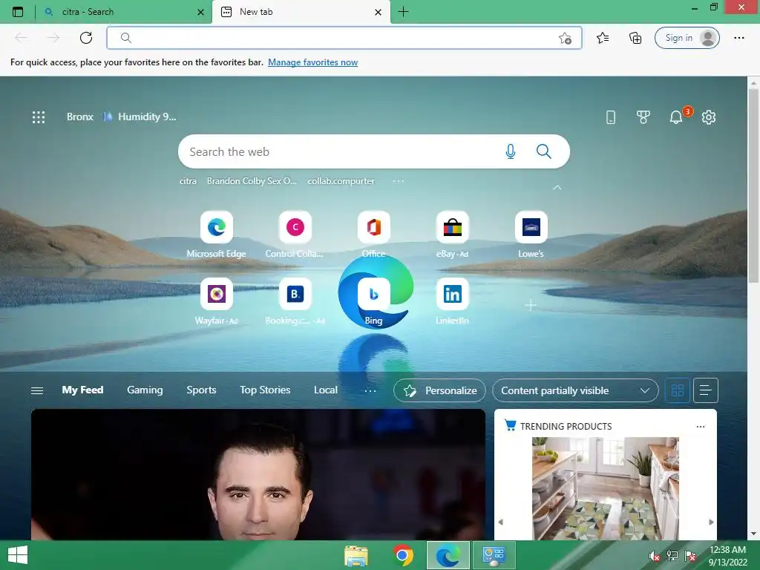
Task: Expand the Content partially visible dropdown
Action: [575, 390]
